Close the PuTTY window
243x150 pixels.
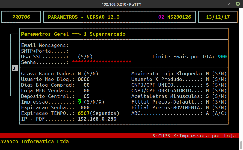pyautogui.click(x=238, y=4)
